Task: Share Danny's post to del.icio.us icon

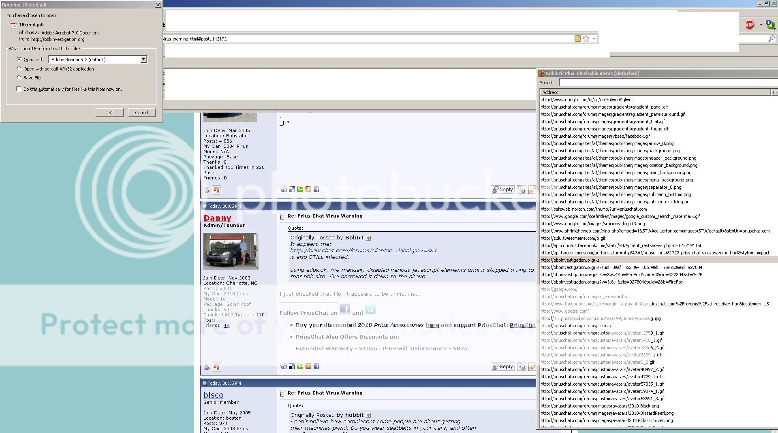Action: click(291, 367)
